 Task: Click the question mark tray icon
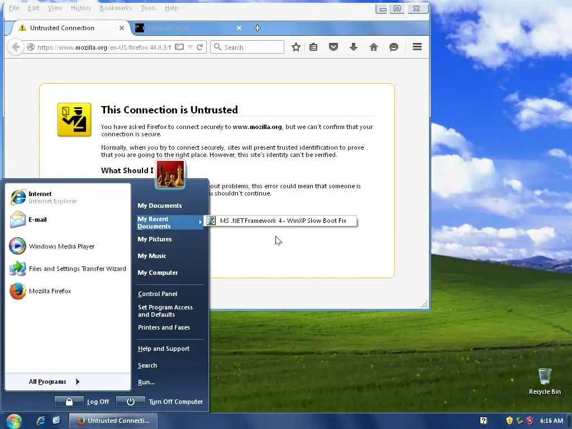(x=484, y=421)
